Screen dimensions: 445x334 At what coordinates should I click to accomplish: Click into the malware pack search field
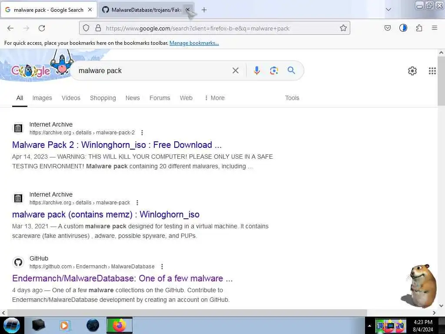(x=153, y=70)
